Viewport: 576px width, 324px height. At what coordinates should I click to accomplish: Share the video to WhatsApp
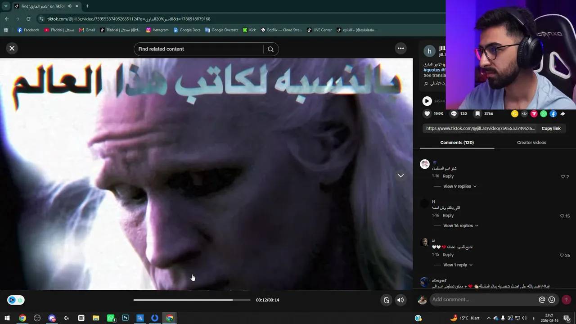[544, 114]
